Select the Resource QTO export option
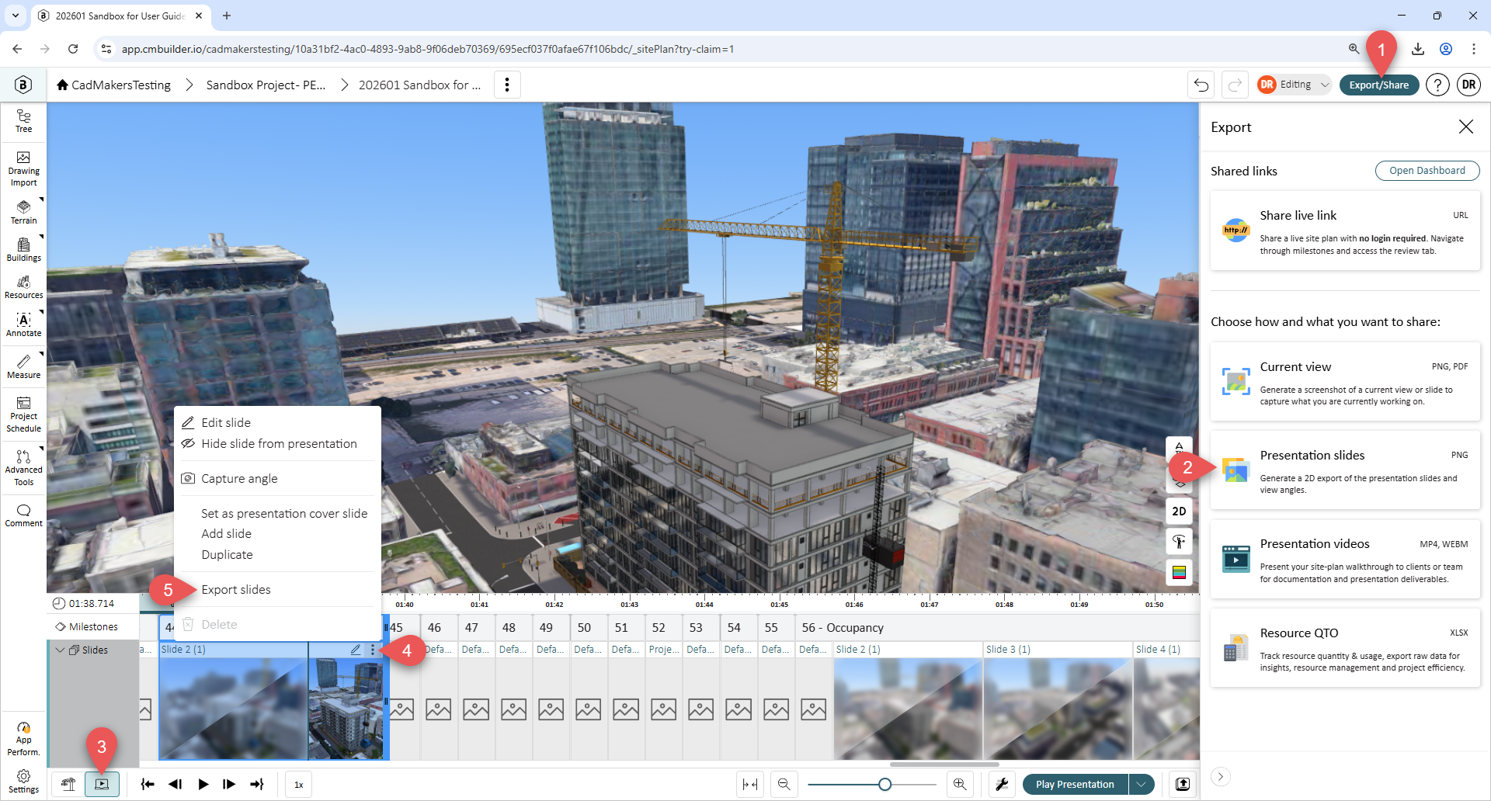 (1345, 648)
